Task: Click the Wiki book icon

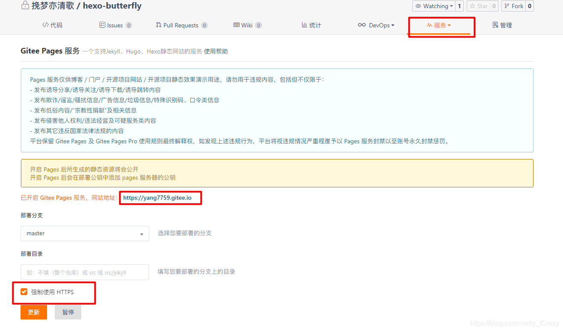Action: coord(236,25)
